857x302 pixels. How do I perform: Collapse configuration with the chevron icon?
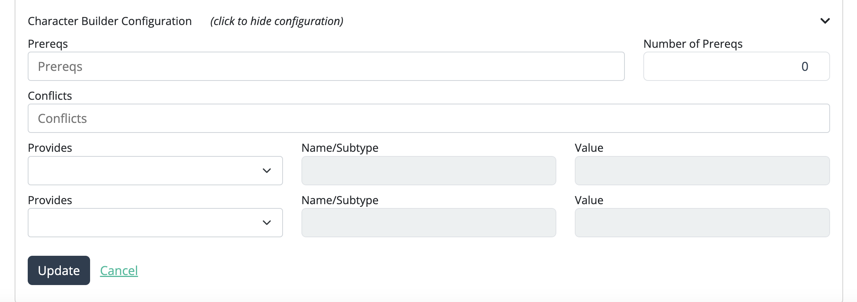pos(825,21)
